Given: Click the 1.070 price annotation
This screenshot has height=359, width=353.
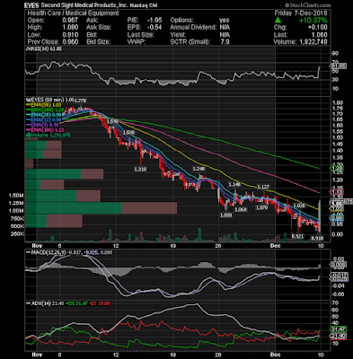Looking at the screenshot, I should coord(261,207).
